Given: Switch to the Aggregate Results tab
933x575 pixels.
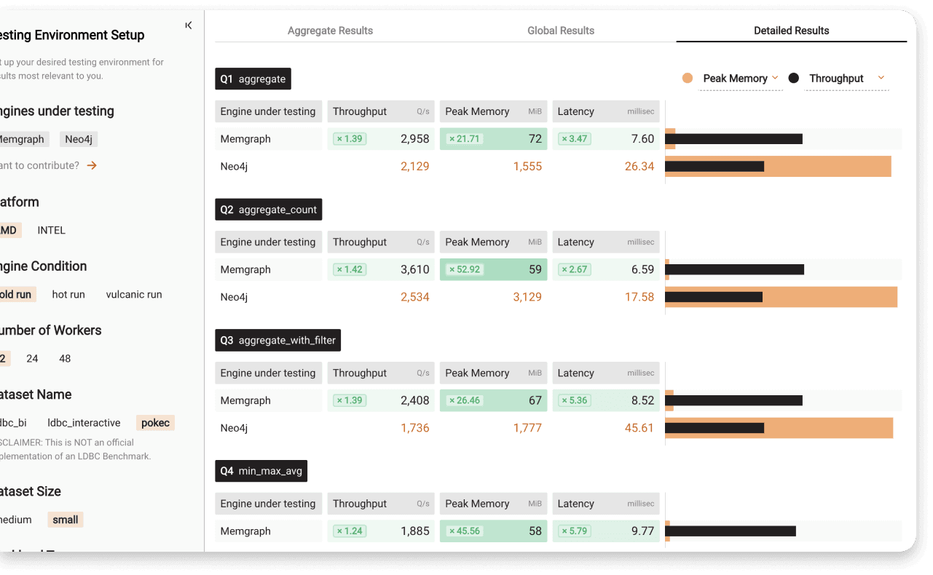Looking at the screenshot, I should [330, 31].
